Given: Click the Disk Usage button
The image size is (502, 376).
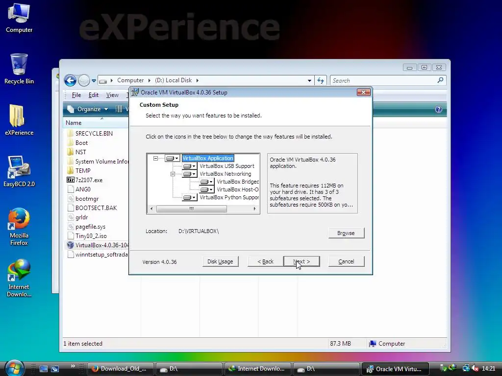Looking at the screenshot, I should (220, 261).
